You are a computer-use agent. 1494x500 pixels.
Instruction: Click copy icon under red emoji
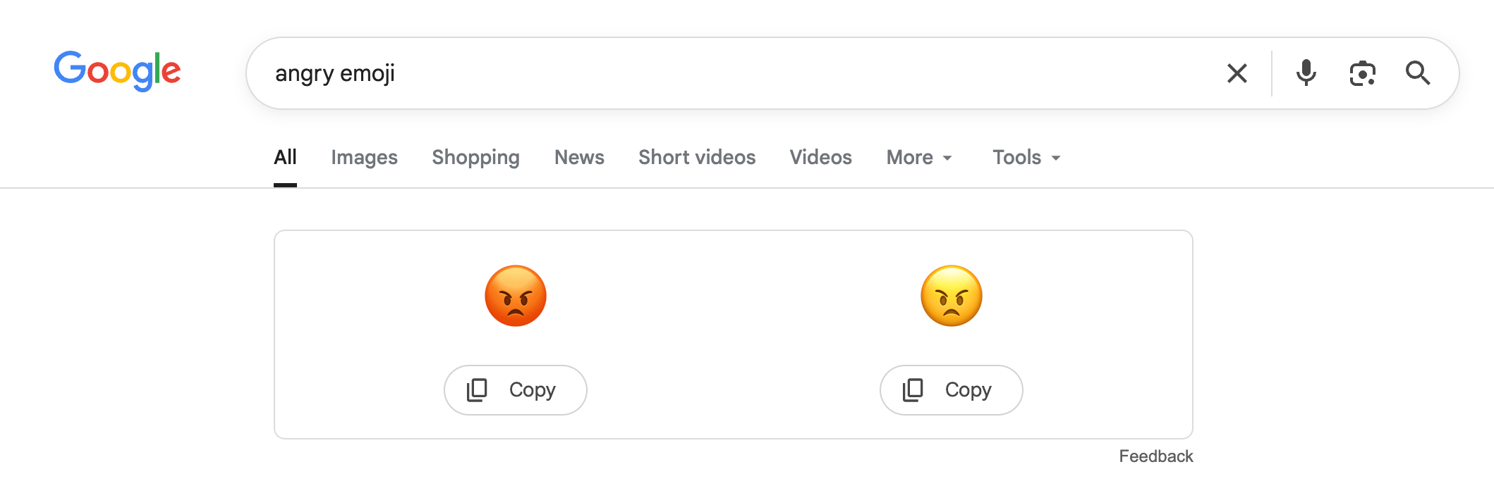tap(478, 390)
